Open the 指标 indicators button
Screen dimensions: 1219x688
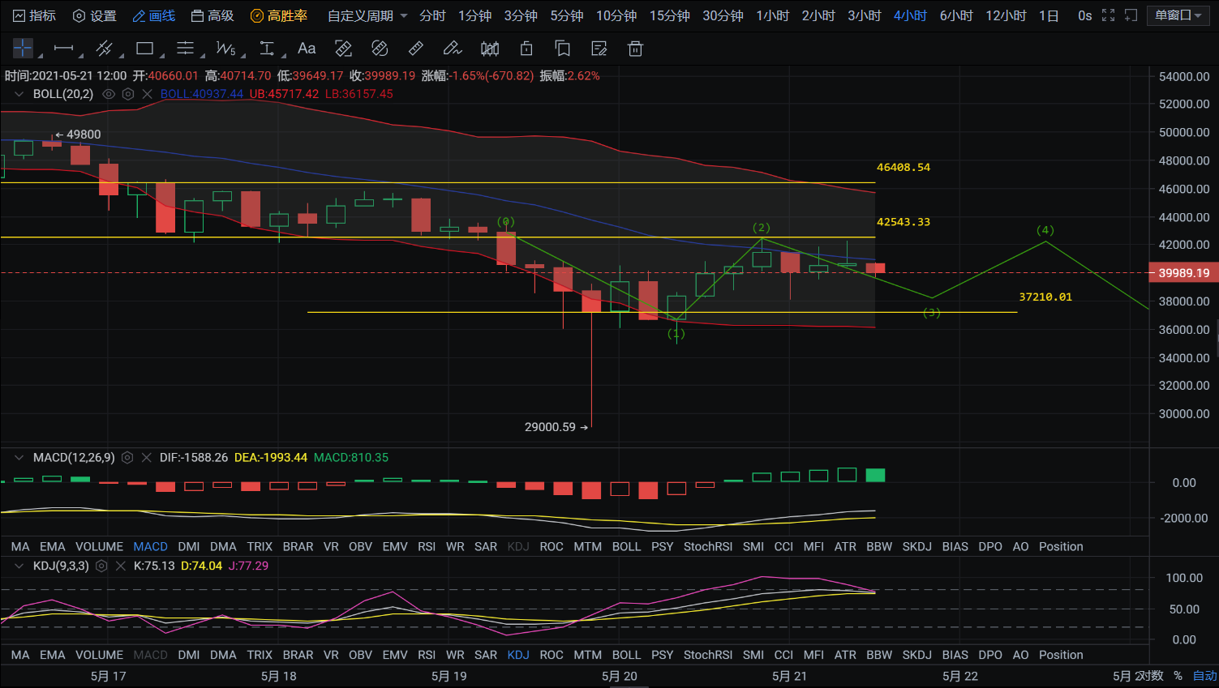click(34, 15)
